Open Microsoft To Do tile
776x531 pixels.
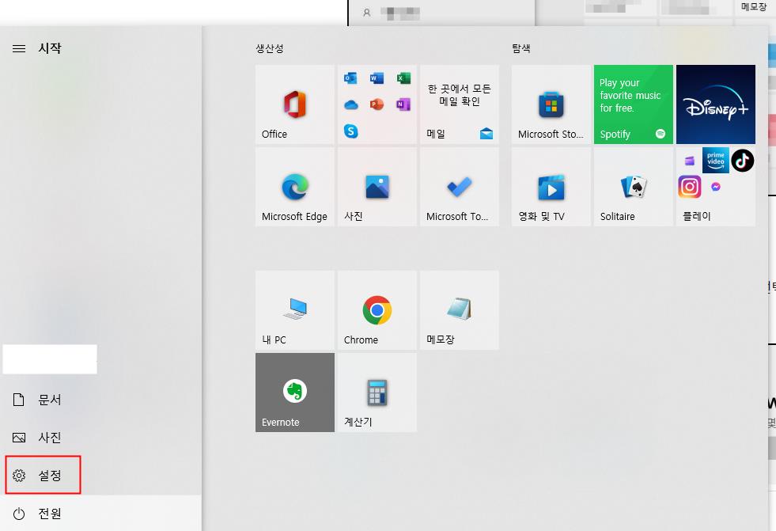click(x=460, y=187)
